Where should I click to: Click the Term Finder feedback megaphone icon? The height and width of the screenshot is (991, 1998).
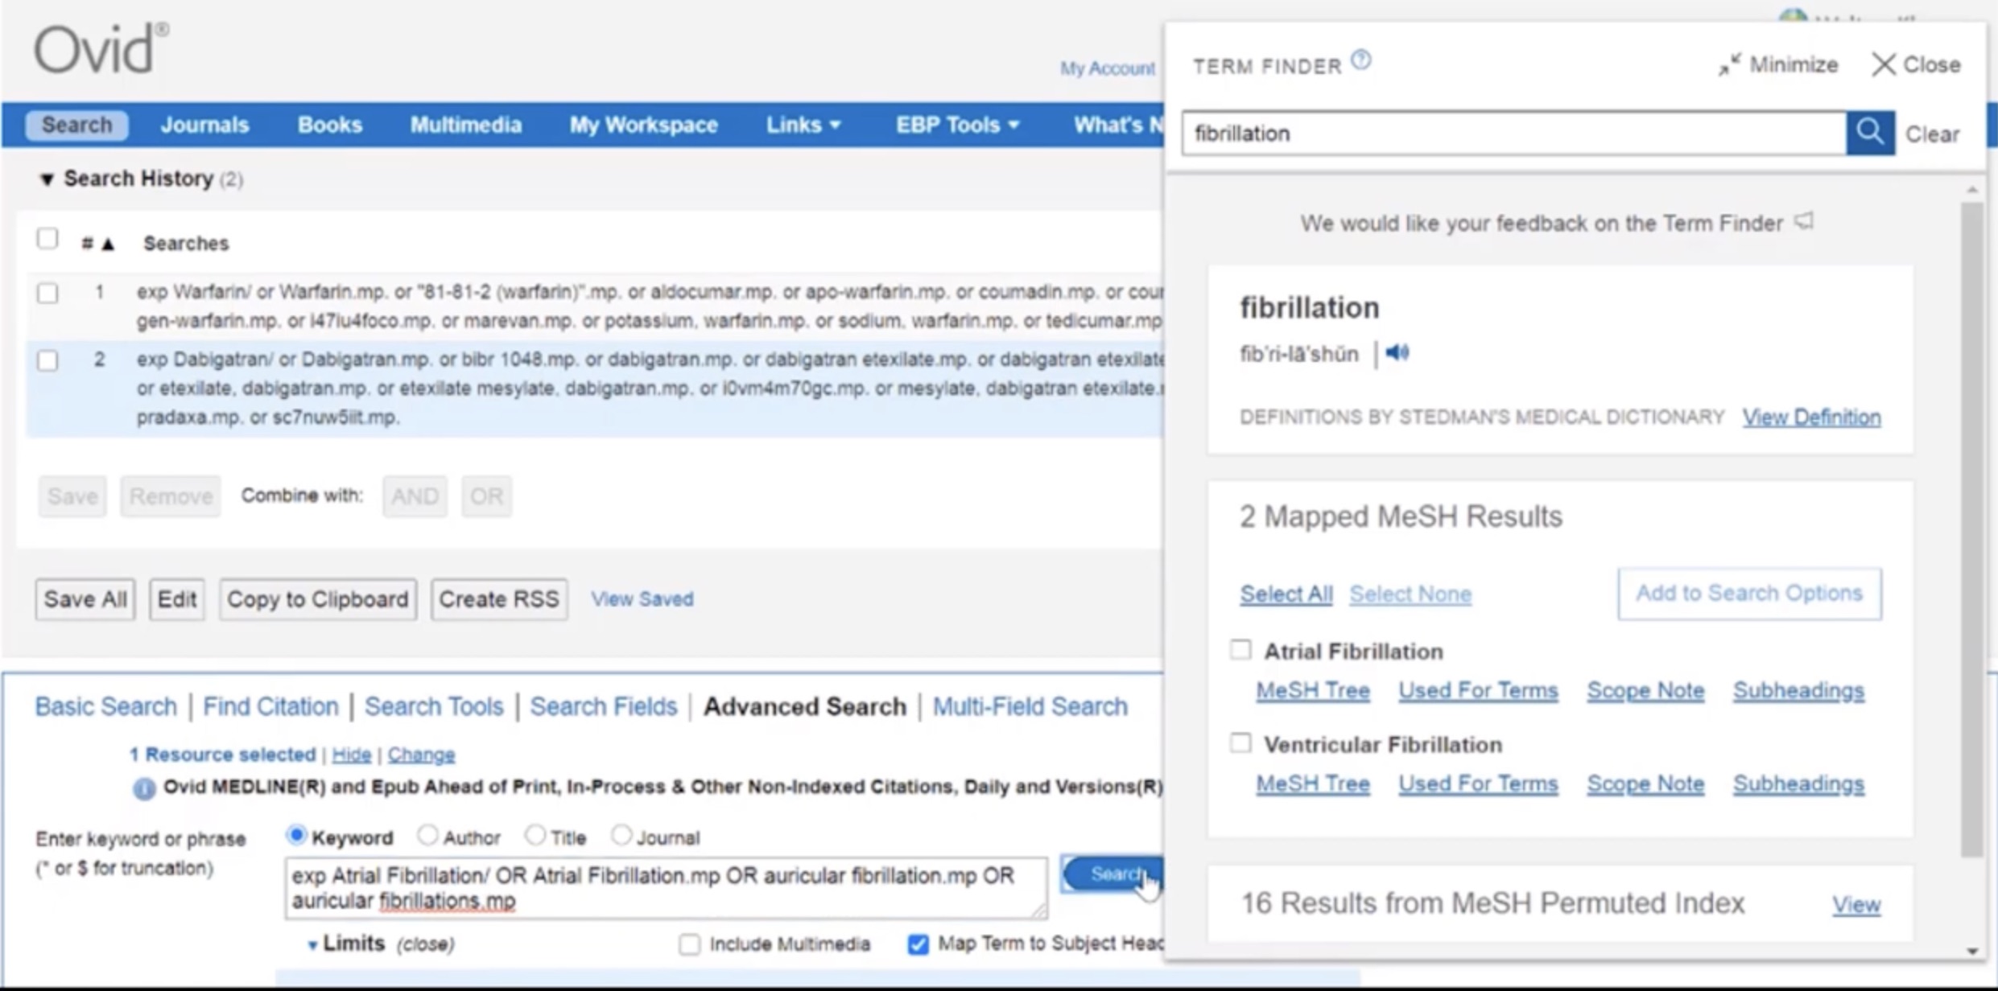pos(1805,221)
